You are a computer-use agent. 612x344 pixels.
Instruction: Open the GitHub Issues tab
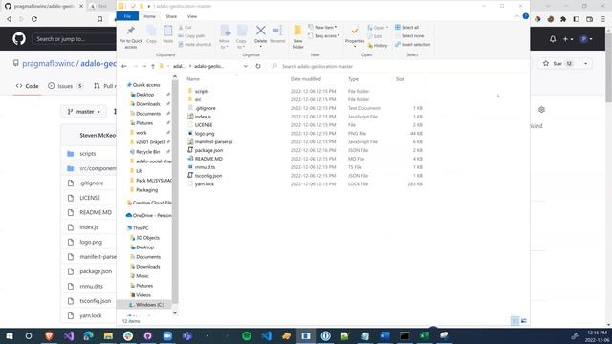click(x=65, y=86)
